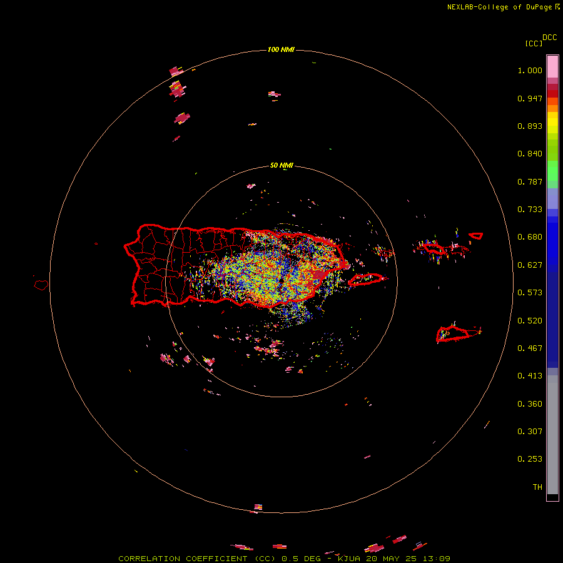The image size is (563, 563).
Task: Select the 0.413 scale value
Action: (530, 376)
